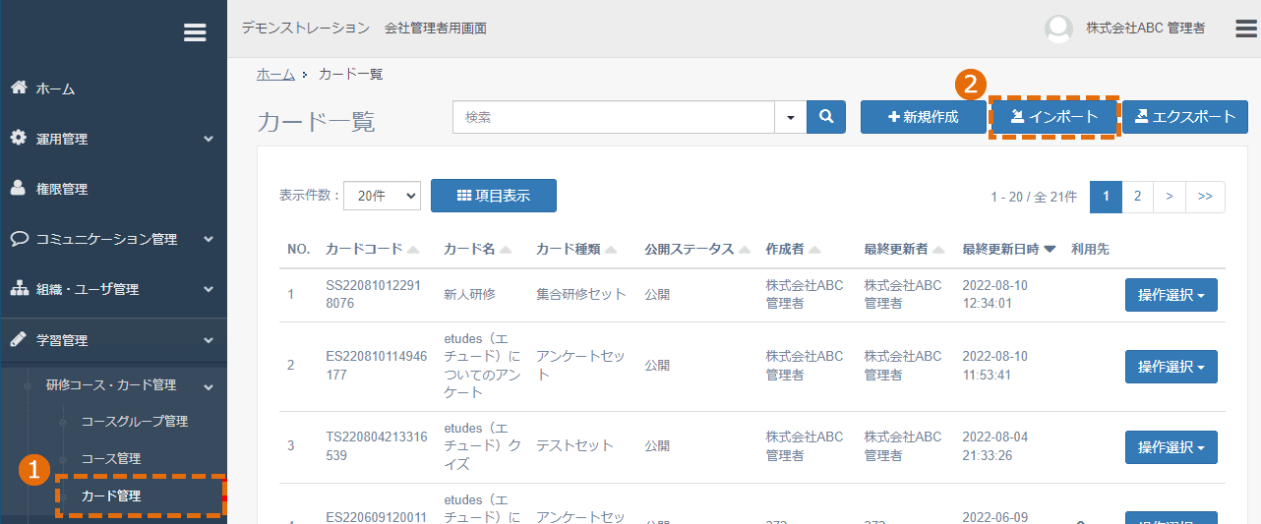Click テストセット card type cell

tap(575, 445)
